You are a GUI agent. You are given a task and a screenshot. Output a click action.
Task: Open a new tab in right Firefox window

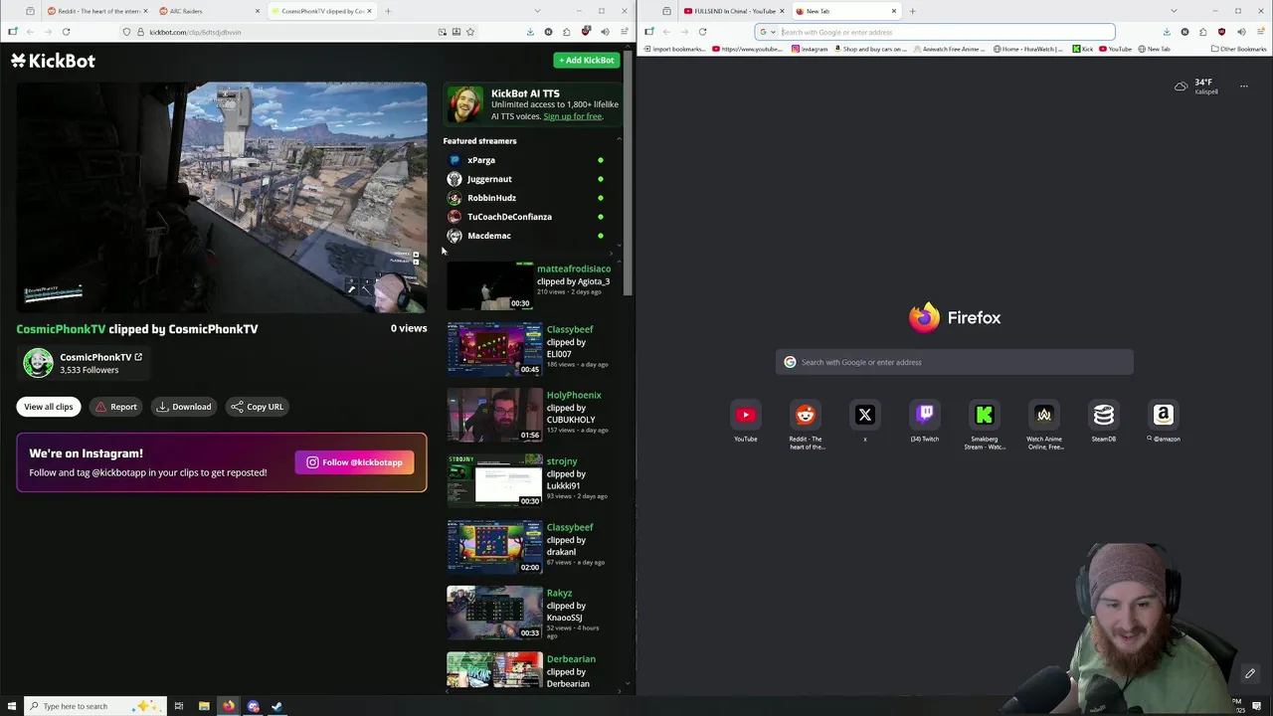pos(912,11)
